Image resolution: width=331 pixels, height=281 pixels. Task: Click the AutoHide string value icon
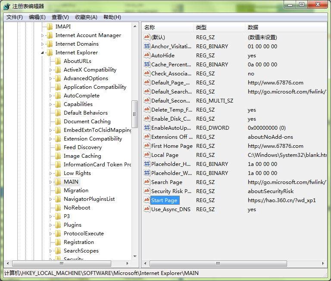click(x=147, y=55)
